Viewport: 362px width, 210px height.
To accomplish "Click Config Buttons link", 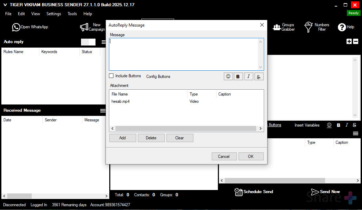I will point(158,77).
